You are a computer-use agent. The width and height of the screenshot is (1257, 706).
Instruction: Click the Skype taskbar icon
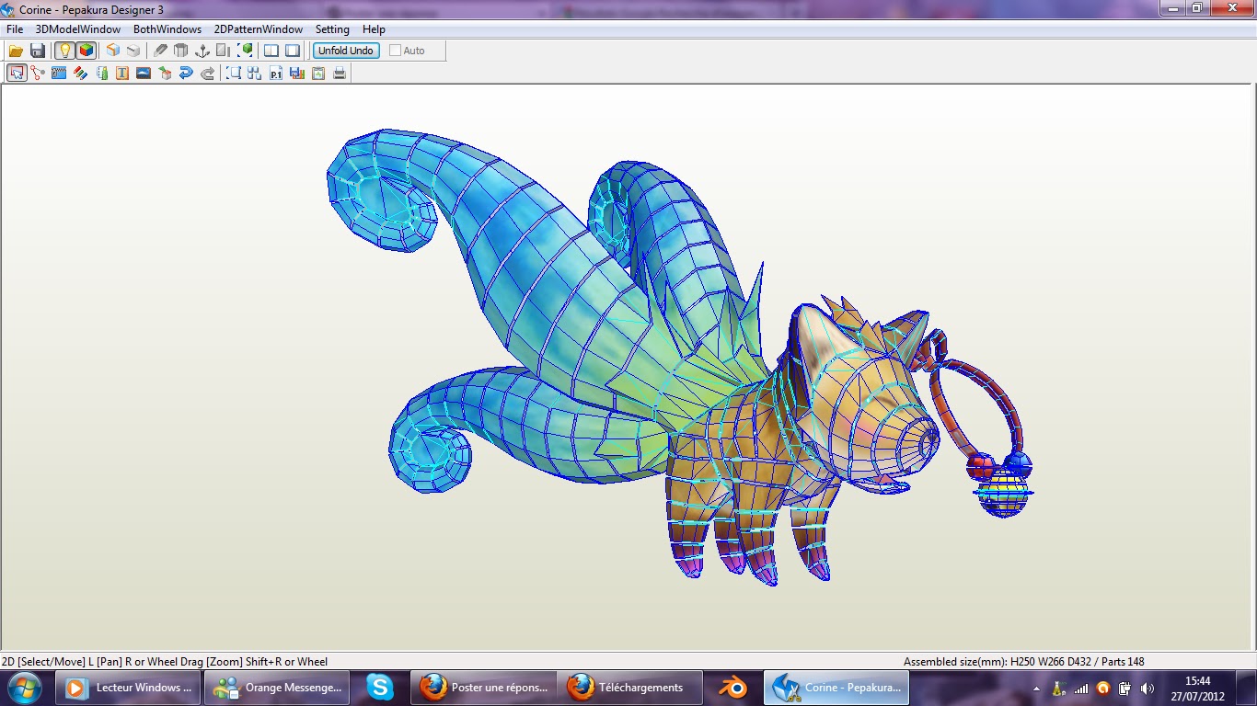click(x=379, y=688)
